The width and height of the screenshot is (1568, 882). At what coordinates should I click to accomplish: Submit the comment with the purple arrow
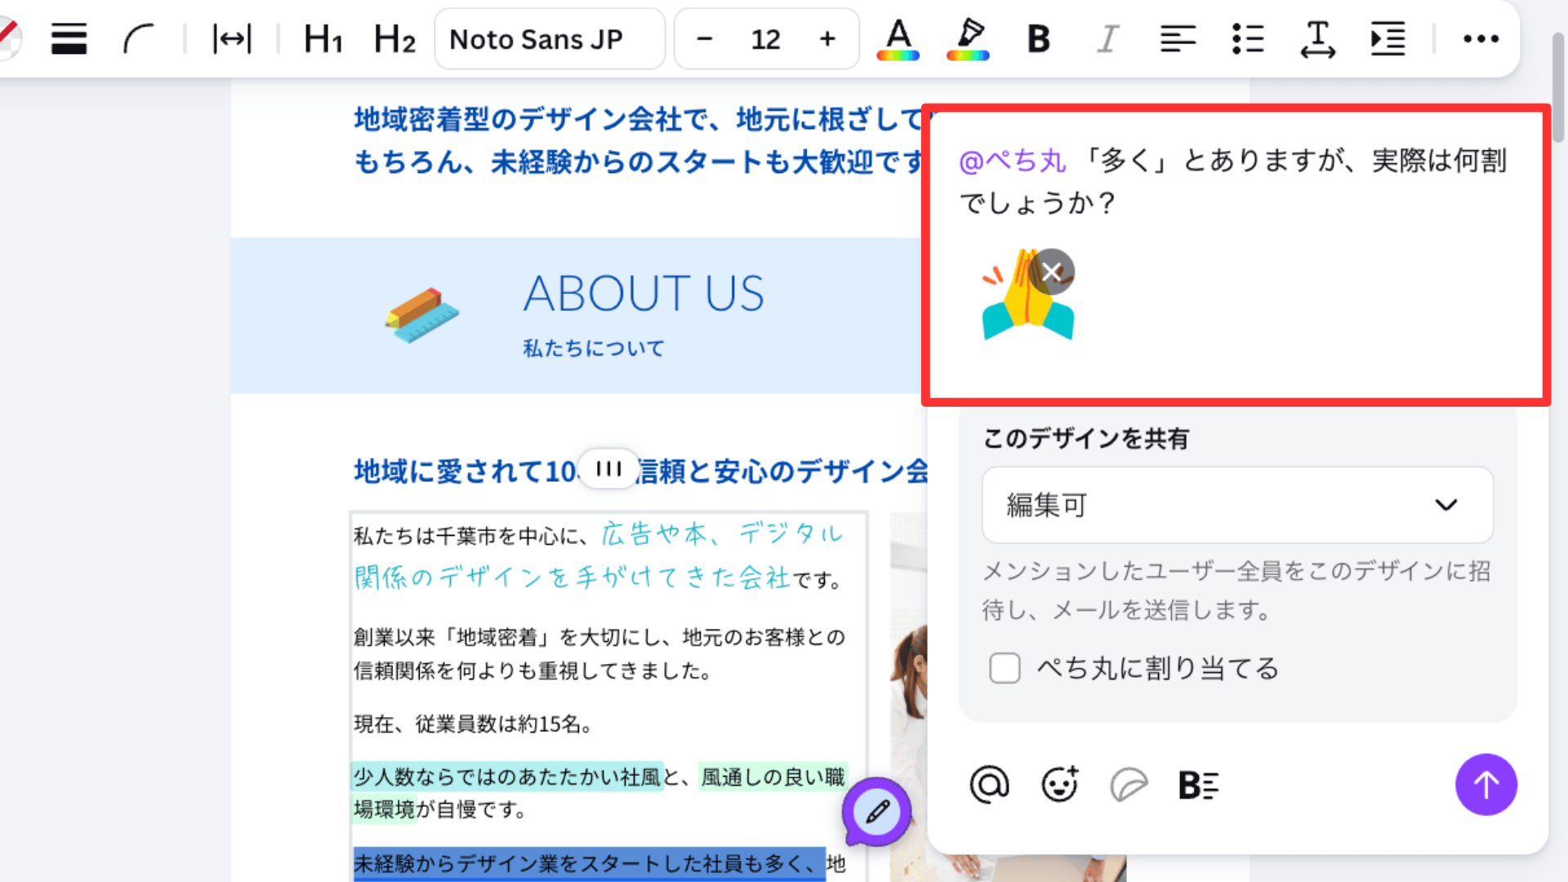pyautogui.click(x=1486, y=784)
